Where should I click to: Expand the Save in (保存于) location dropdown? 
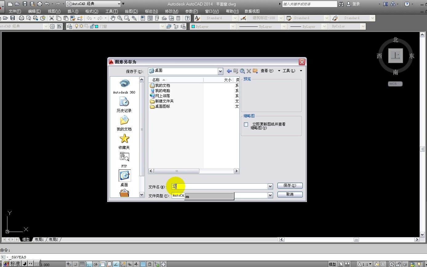coord(220,71)
